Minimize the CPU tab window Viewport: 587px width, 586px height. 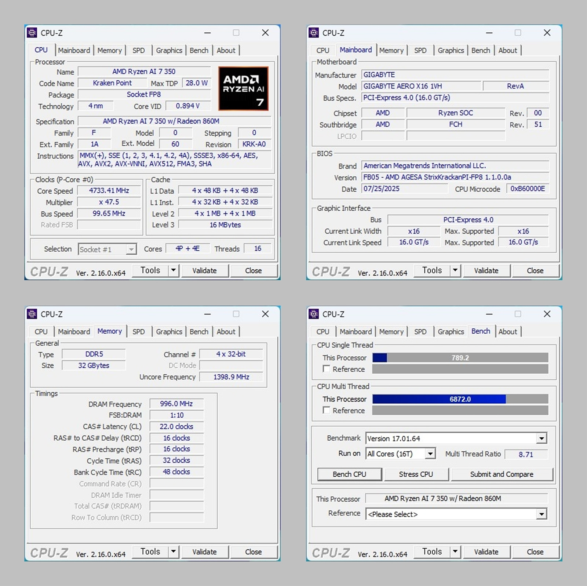pos(208,33)
